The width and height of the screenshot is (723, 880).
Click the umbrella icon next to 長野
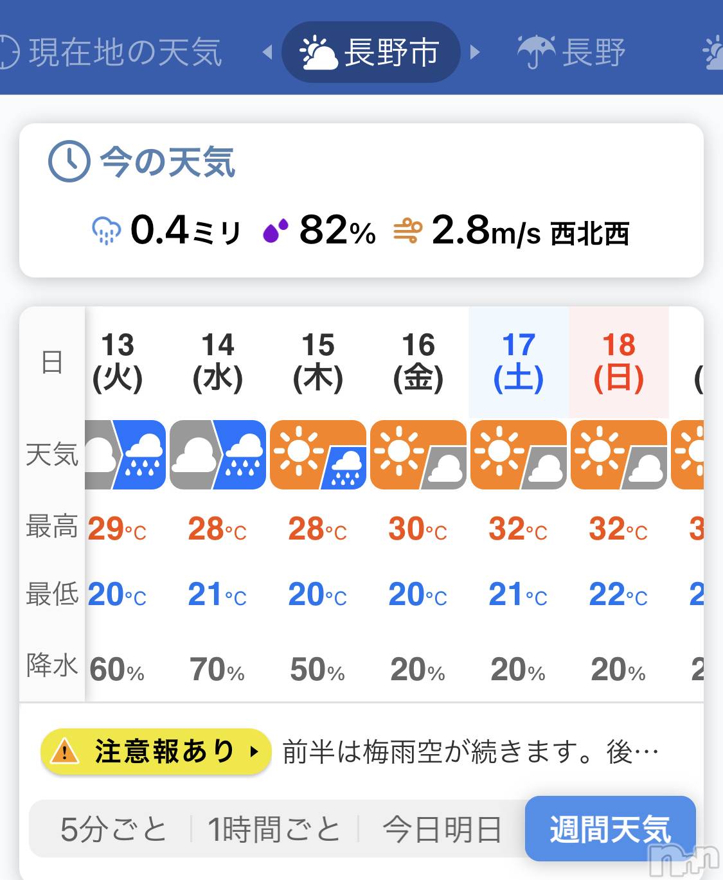tap(536, 52)
